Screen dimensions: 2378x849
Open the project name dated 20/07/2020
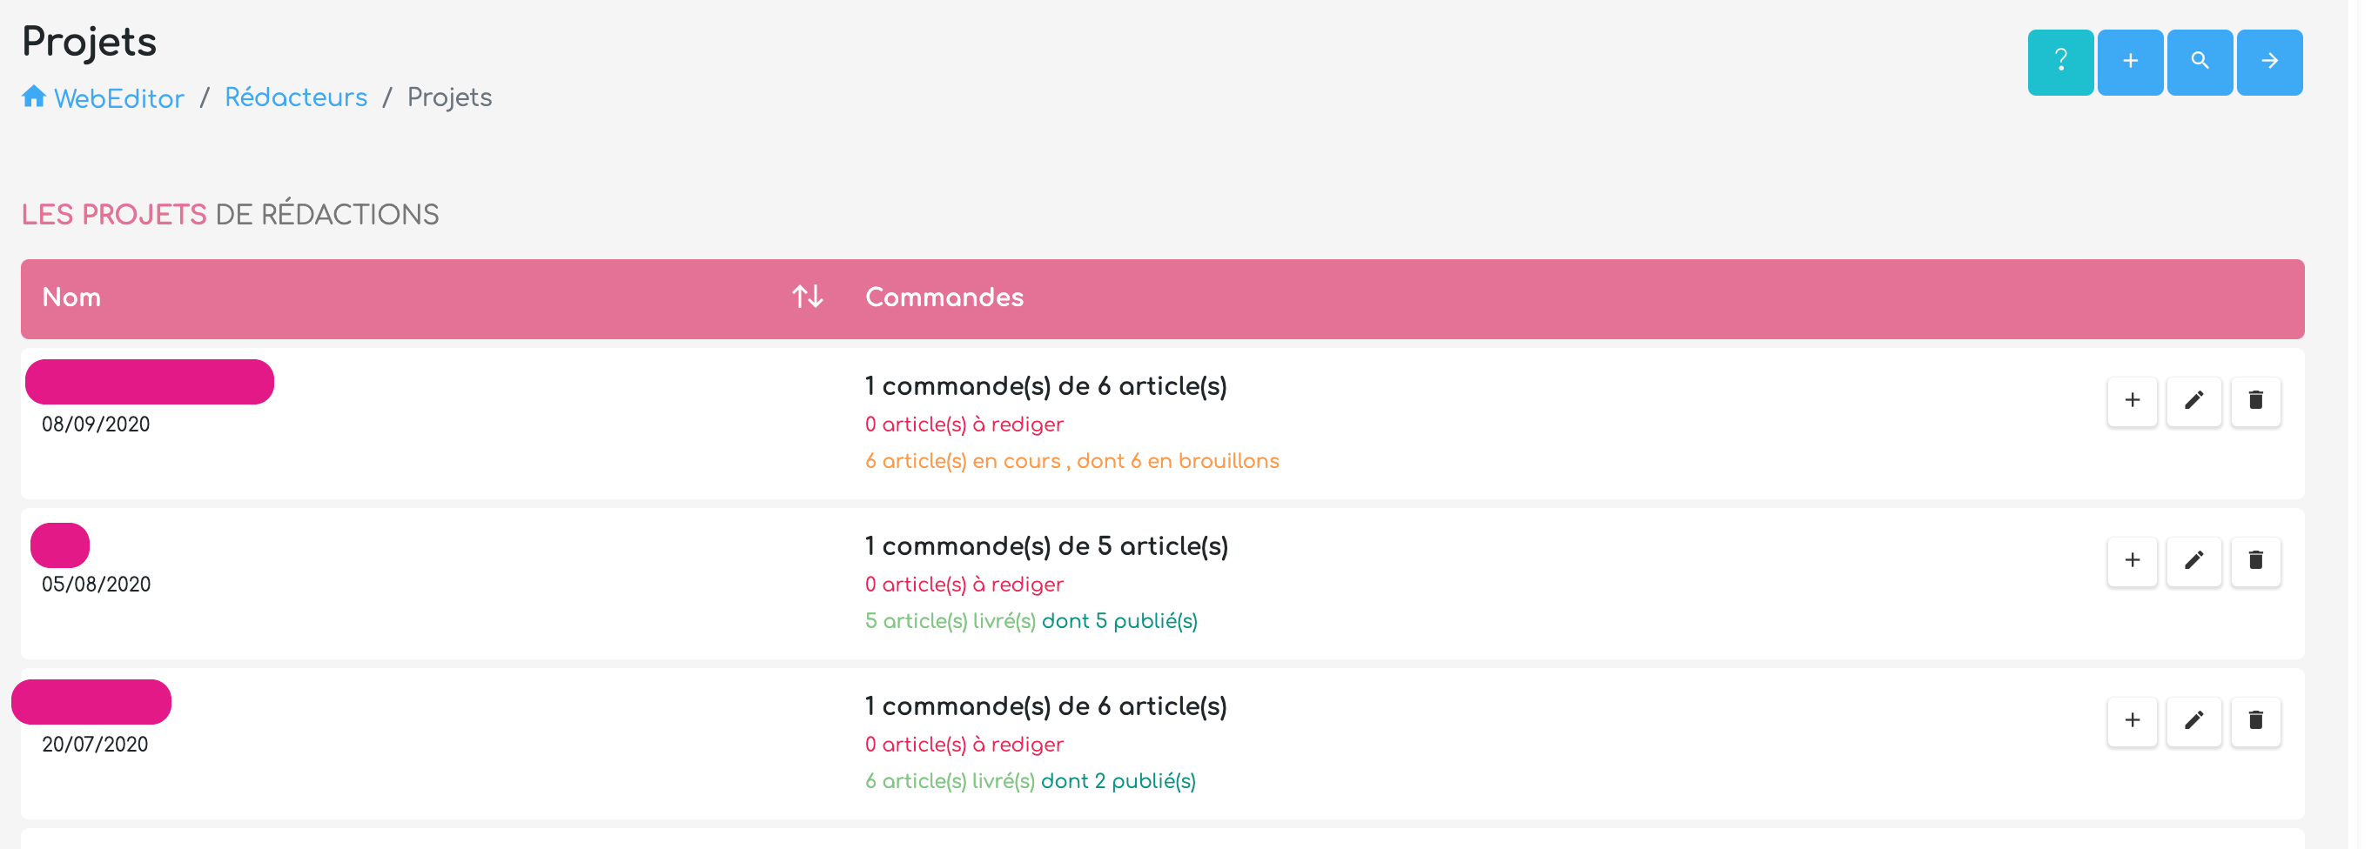click(x=91, y=701)
